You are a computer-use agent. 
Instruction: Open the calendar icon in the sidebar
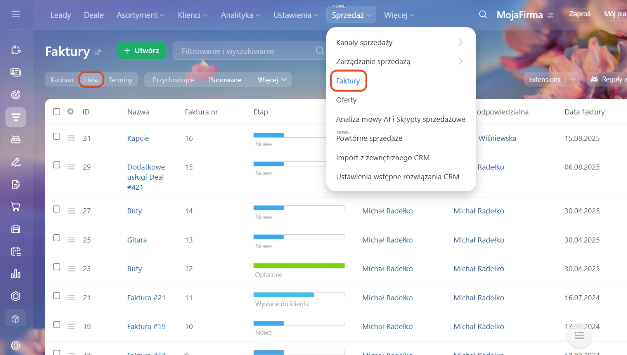tap(16, 251)
